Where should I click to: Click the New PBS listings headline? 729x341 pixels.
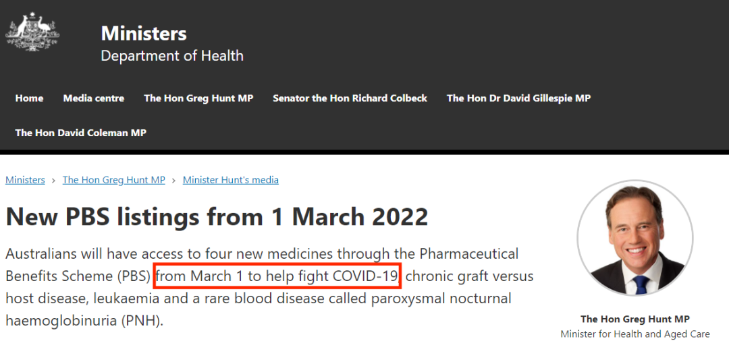[217, 216]
